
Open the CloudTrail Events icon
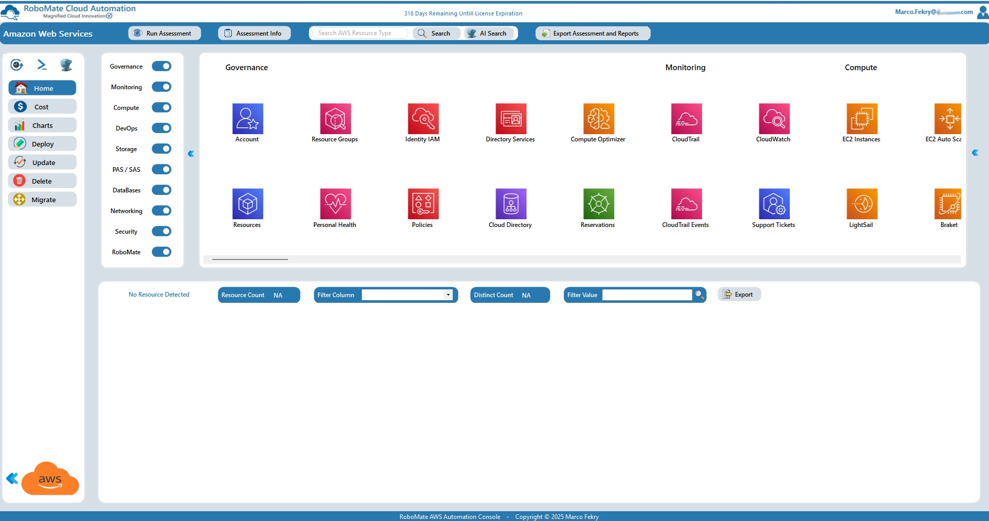(x=687, y=204)
